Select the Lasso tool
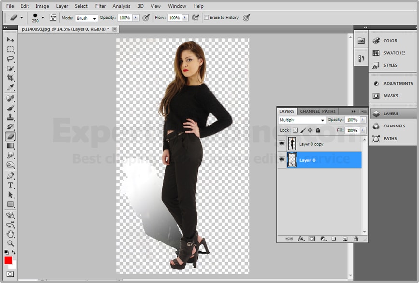This screenshot has height=283, width=419. [x=10, y=59]
